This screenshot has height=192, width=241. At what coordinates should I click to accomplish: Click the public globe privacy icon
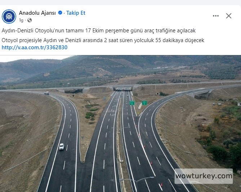[x=30, y=20]
